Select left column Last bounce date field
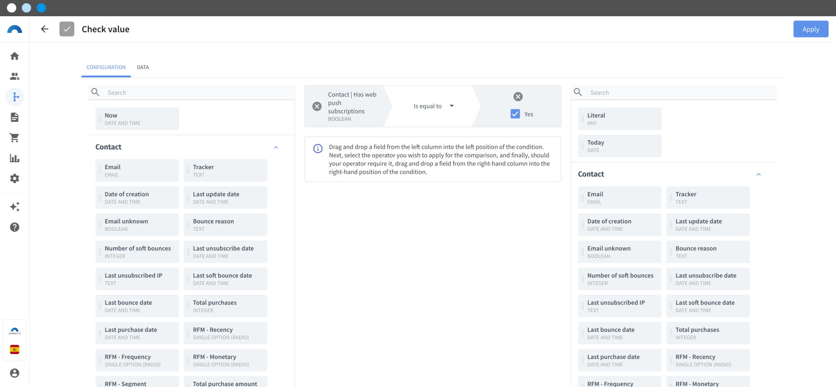 tap(137, 306)
